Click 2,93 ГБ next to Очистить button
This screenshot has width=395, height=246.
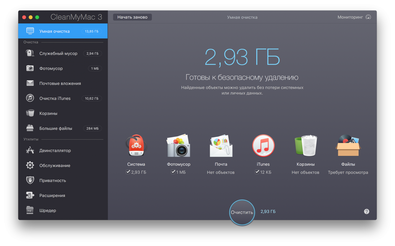coord(268,211)
